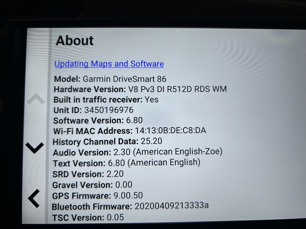The image size is (306, 229).
Task: Select the Bluetooth Firmware entry
Action: (130, 206)
